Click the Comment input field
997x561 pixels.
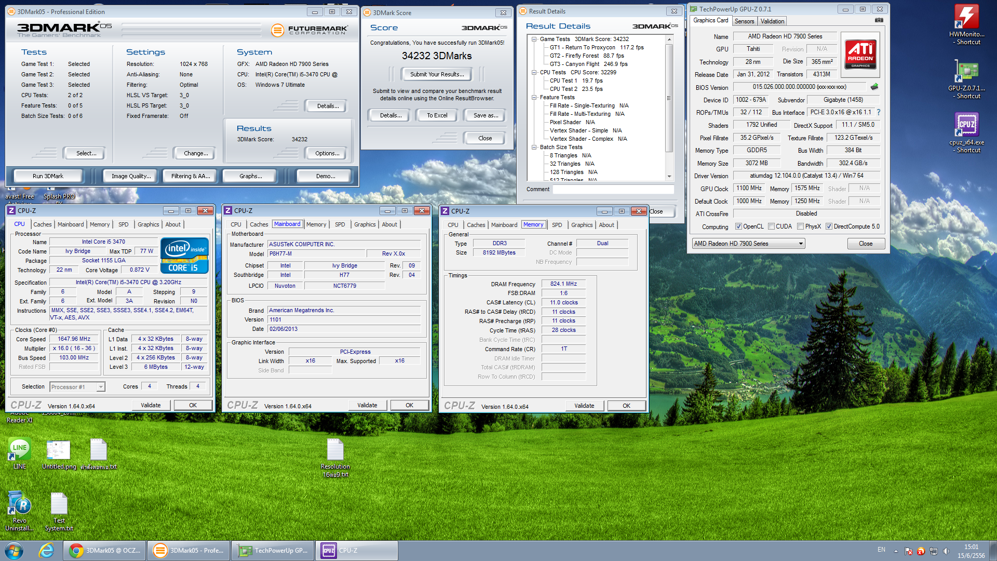click(613, 190)
